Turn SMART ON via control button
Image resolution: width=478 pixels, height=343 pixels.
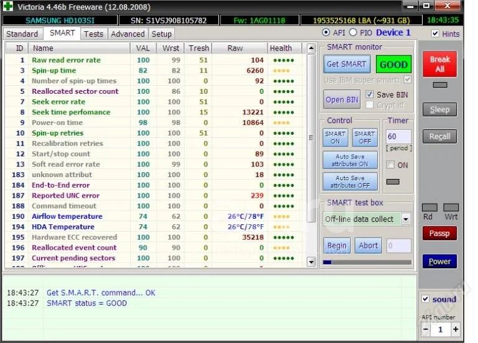coord(335,137)
